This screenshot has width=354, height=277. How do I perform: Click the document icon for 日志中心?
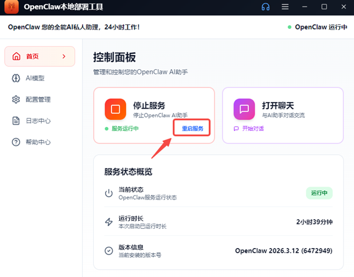point(16,120)
